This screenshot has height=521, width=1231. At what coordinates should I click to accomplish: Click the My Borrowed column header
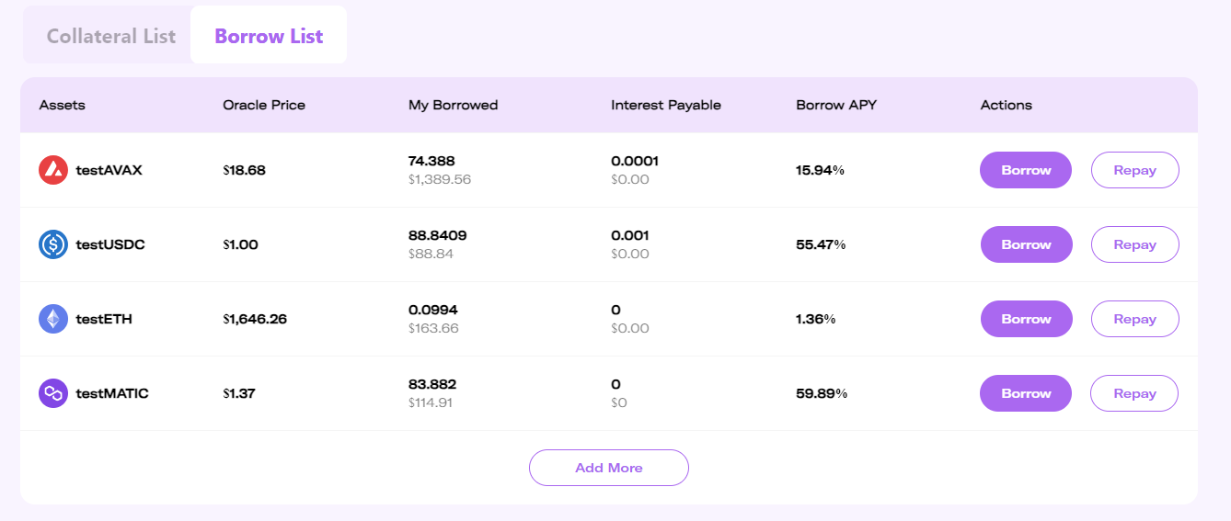pos(453,105)
